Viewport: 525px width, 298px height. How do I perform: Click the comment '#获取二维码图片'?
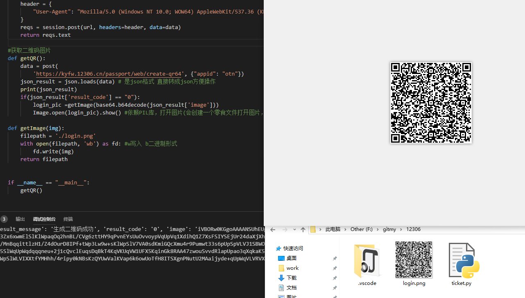(29, 51)
